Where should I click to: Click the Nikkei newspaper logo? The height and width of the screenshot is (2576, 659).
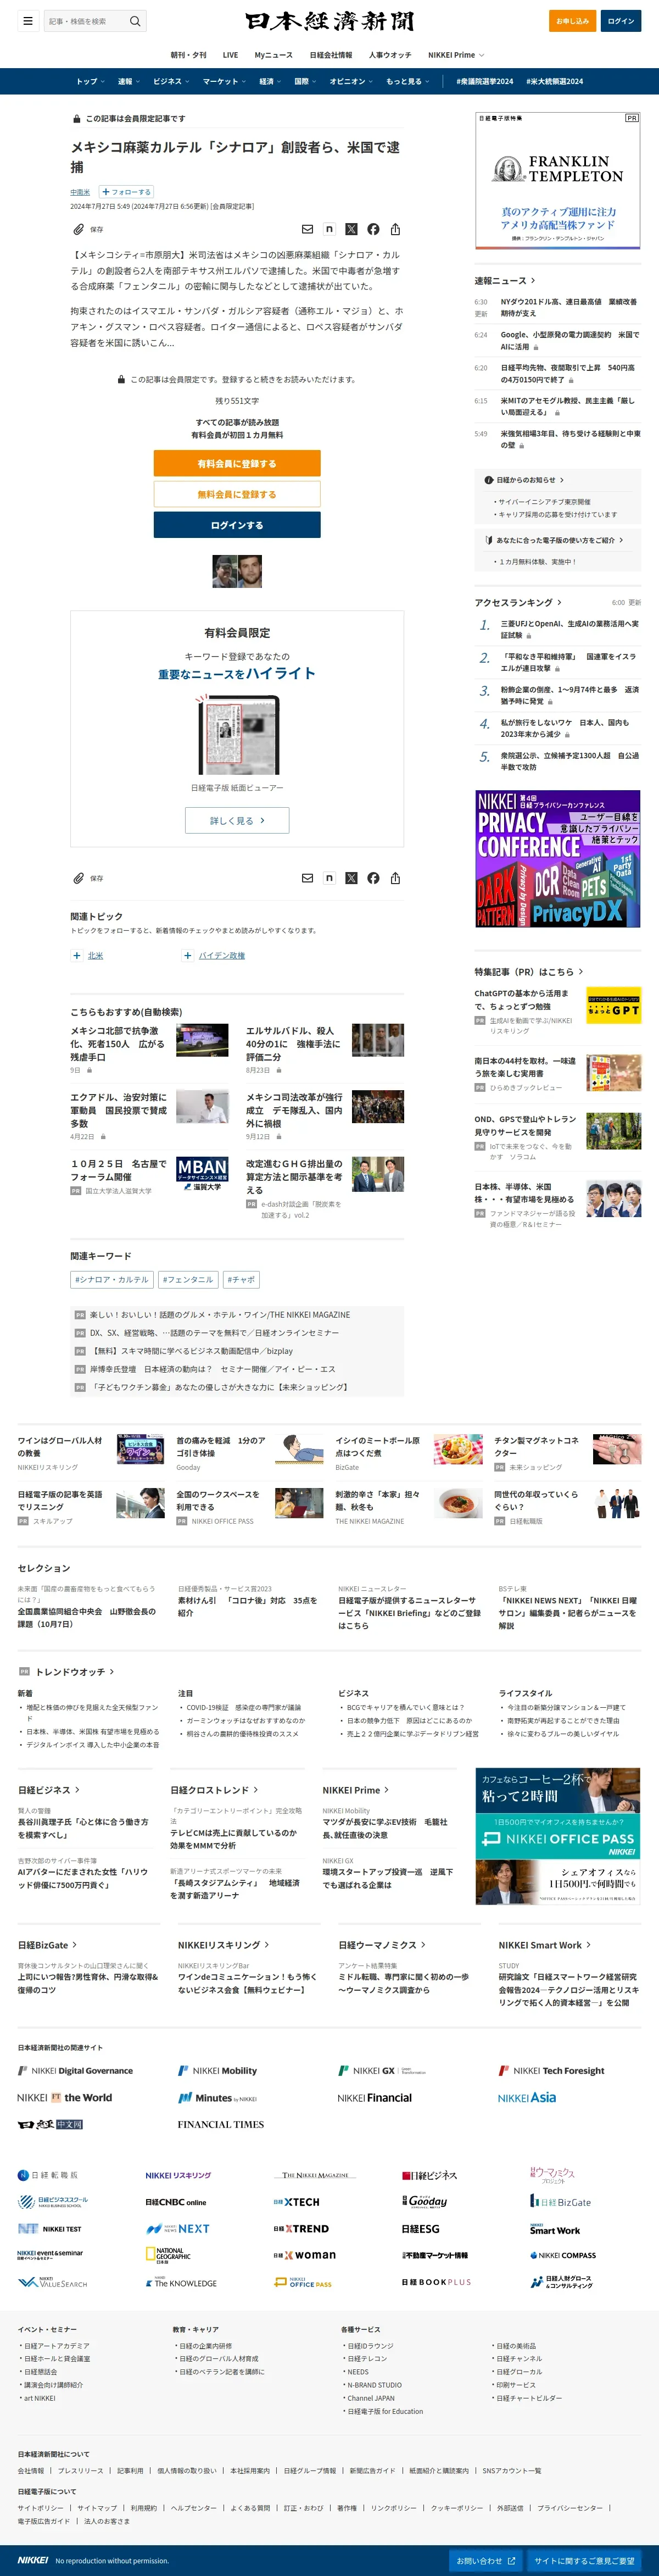[x=329, y=22]
